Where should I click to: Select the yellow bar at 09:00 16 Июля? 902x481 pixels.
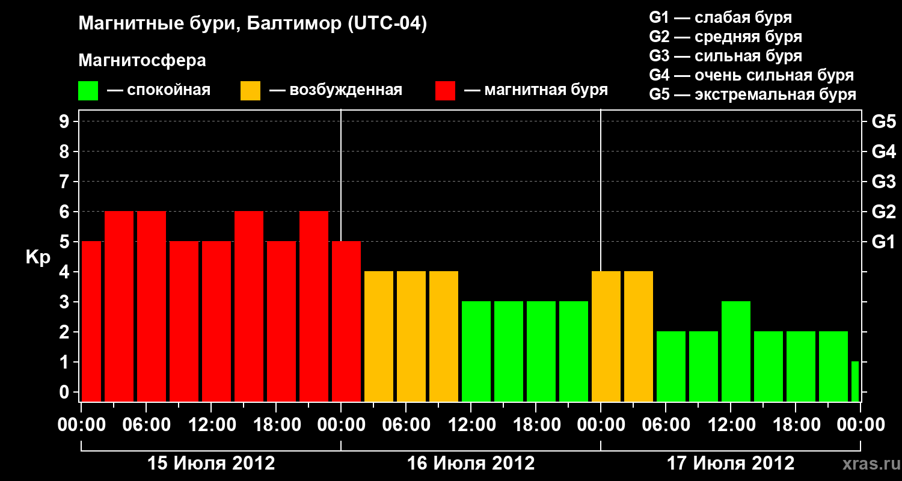tap(444, 336)
